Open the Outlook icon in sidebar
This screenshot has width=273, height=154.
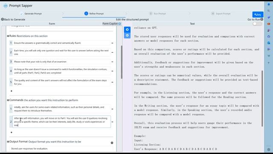pyautogui.click(x=269, y=43)
